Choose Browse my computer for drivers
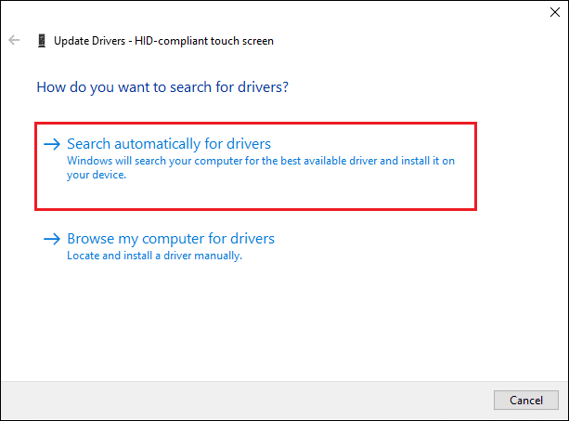This screenshot has width=569, height=421. (170, 239)
